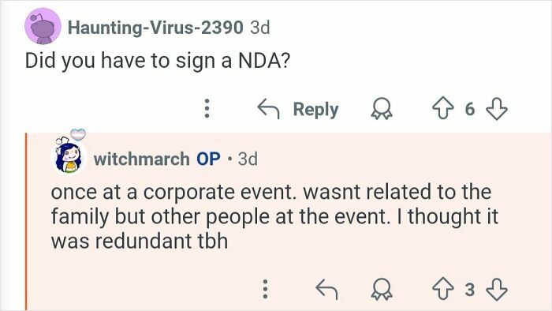This screenshot has height=311, width=552.
Task: Upvote Haunting-Virus-2390's comment
Action: point(443,109)
